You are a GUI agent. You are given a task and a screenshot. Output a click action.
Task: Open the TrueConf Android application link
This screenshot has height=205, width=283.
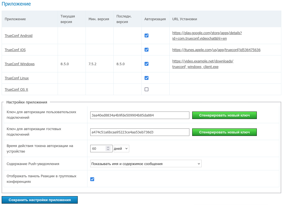click(19, 36)
